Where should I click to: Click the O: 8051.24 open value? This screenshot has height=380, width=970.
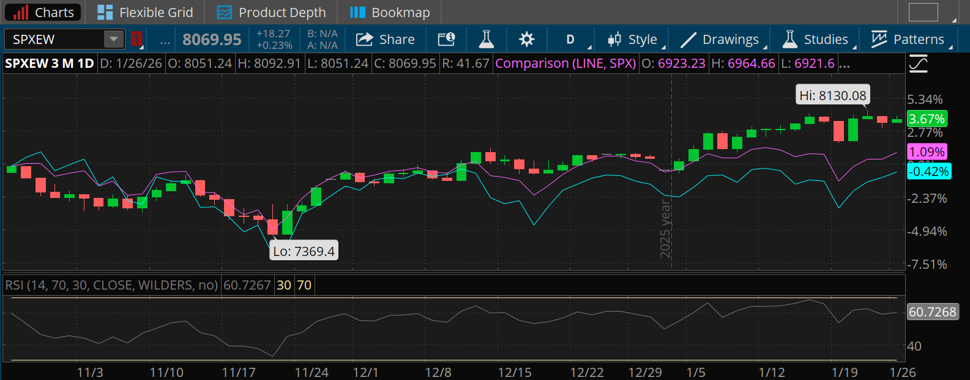(x=200, y=64)
